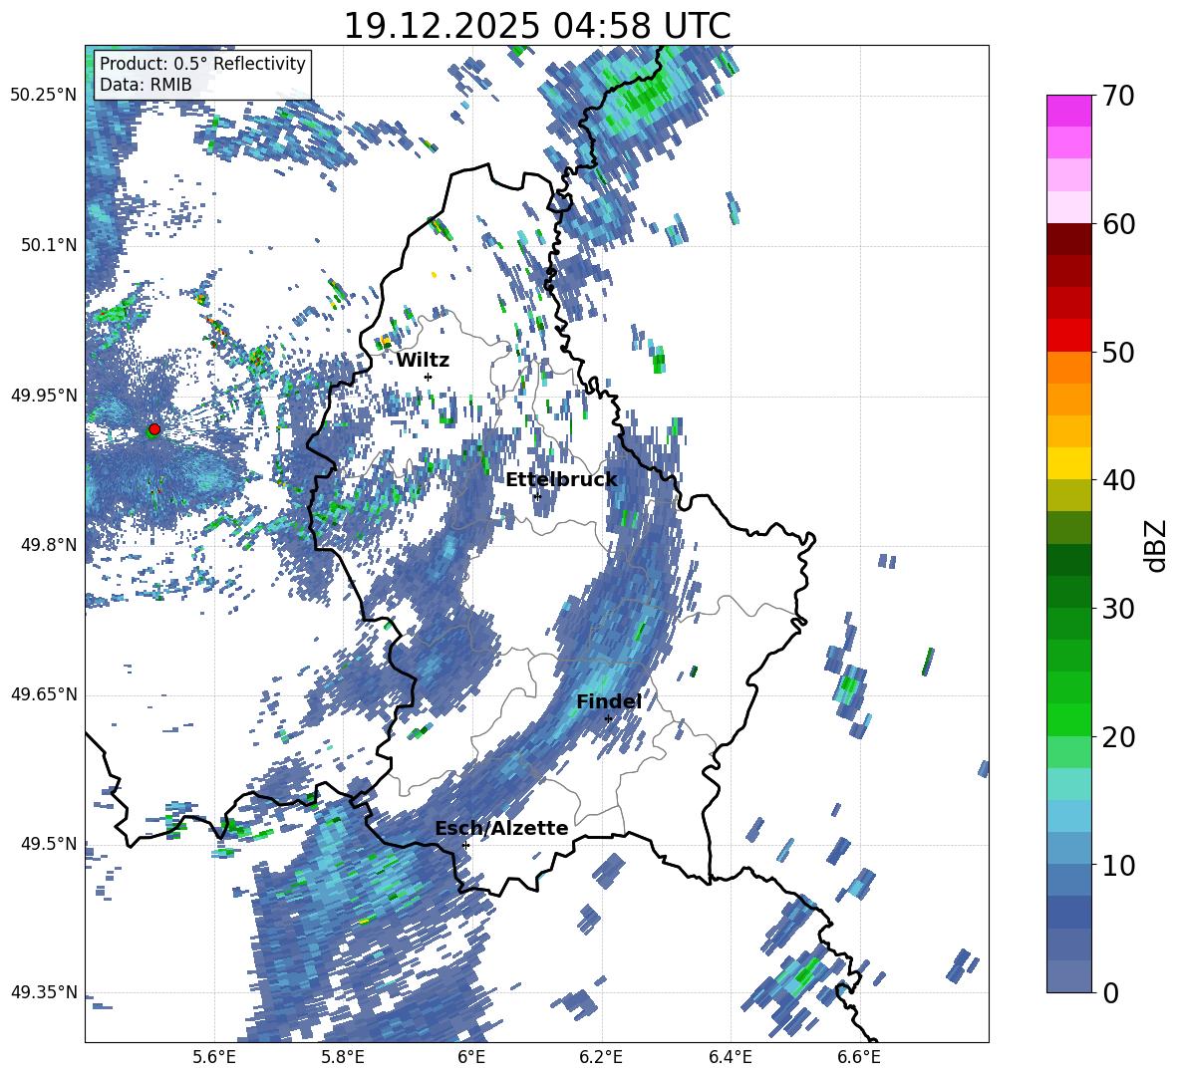Click the 'Data: RMIB' text
1180x1077 pixels.
146,85
